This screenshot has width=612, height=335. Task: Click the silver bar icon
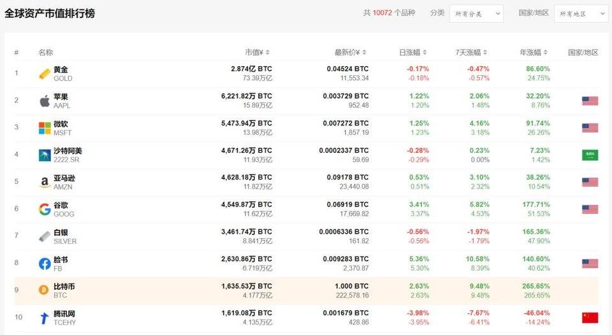click(45, 236)
